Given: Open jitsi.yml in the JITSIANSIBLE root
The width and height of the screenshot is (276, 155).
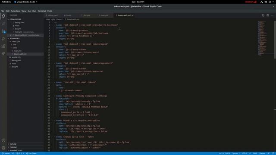Looking at the screenshot, I should (x=25, y=67).
